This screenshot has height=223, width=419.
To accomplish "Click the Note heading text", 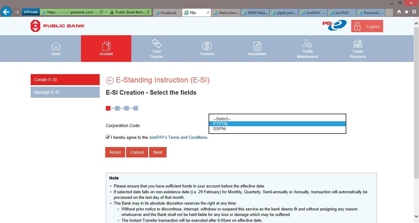I will tap(114, 178).
